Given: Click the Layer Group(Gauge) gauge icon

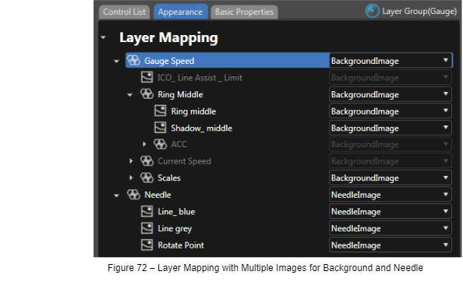Looking at the screenshot, I should point(372,11).
